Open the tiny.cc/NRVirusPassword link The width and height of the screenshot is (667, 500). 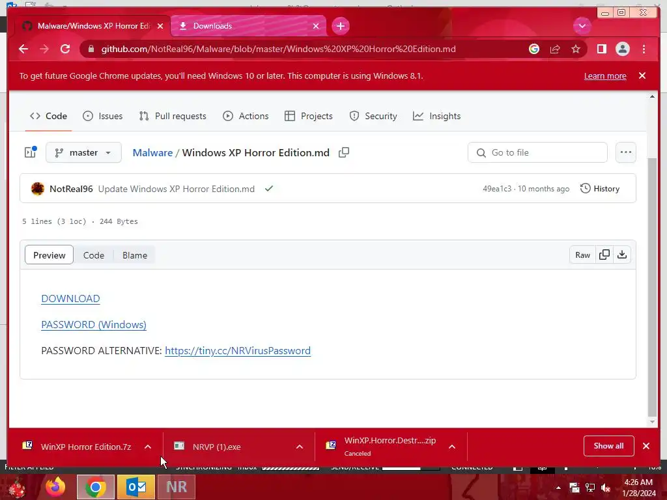tap(238, 351)
